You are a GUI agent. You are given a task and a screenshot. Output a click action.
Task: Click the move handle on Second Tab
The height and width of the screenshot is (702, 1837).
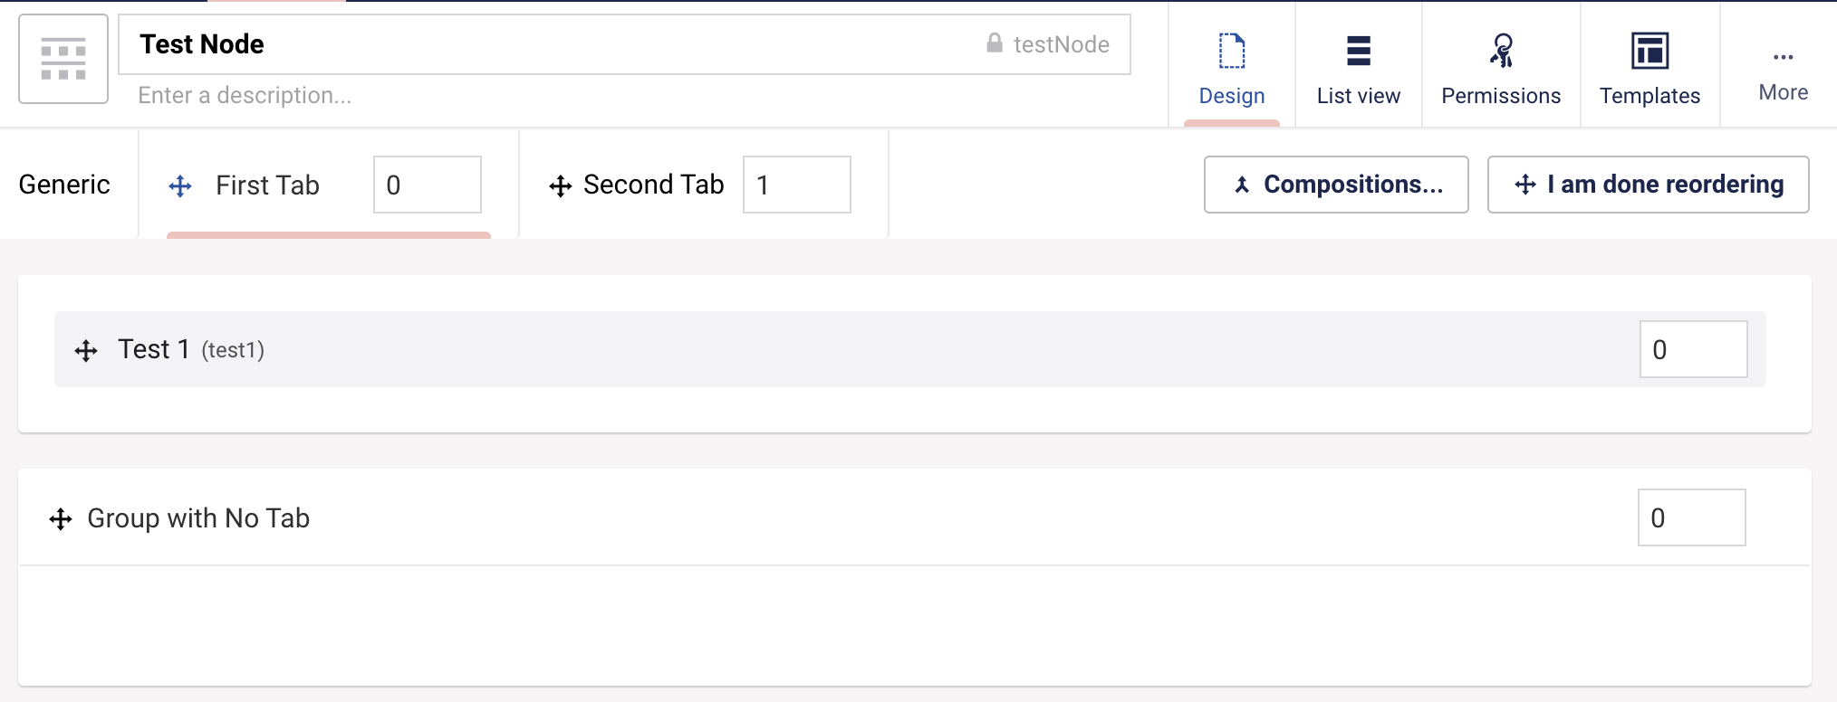[x=560, y=185]
